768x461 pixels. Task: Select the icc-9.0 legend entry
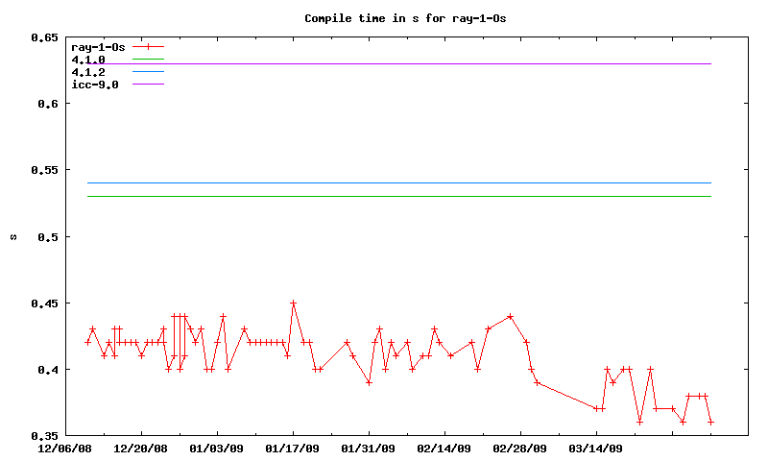(x=95, y=85)
